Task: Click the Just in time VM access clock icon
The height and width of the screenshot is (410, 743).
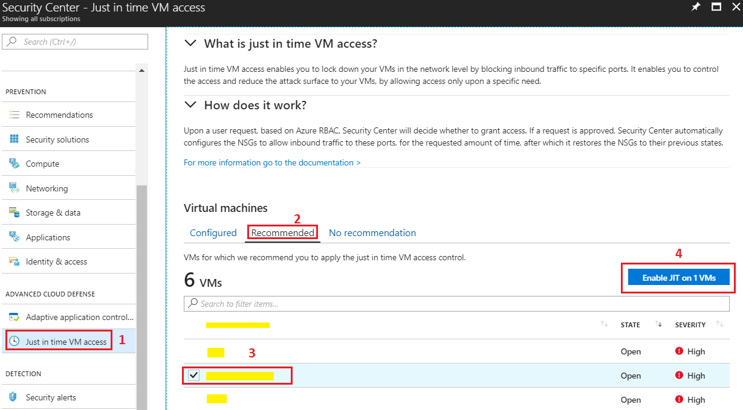Action: (x=15, y=341)
